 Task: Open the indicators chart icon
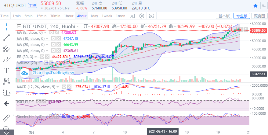[x=132, y=16]
